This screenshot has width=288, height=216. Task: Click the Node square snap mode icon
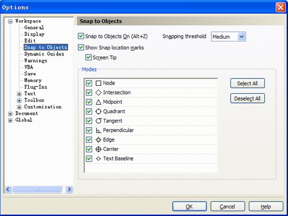[x=98, y=83]
